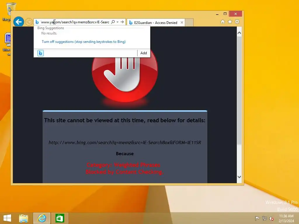299x224 pixels.
Task: Click the vertical scrollbar thumb
Action: [239, 90]
